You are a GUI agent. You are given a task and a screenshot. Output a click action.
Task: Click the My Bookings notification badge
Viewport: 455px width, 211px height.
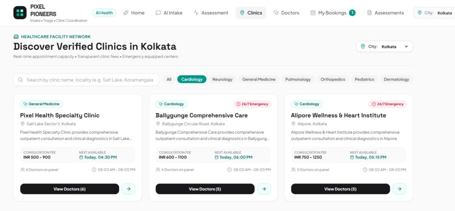point(352,13)
